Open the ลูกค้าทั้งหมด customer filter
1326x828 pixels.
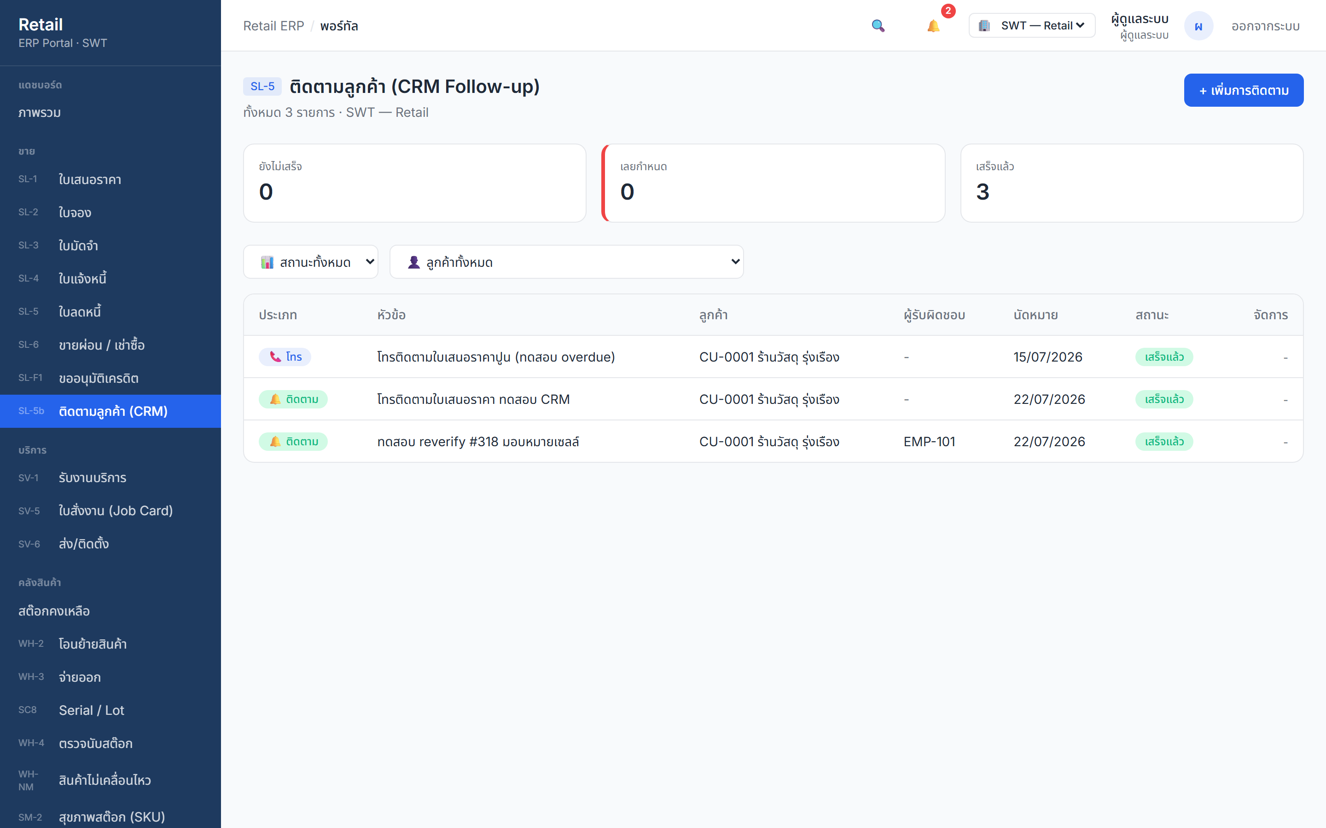tap(567, 262)
